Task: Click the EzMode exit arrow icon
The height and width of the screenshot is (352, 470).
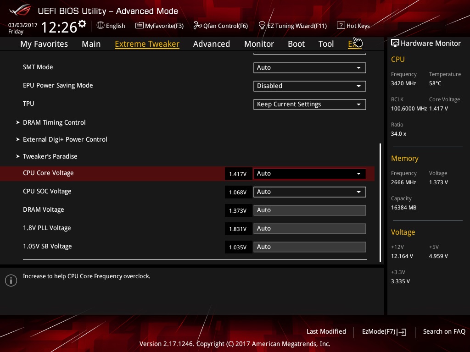Action: click(x=402, y=332)
